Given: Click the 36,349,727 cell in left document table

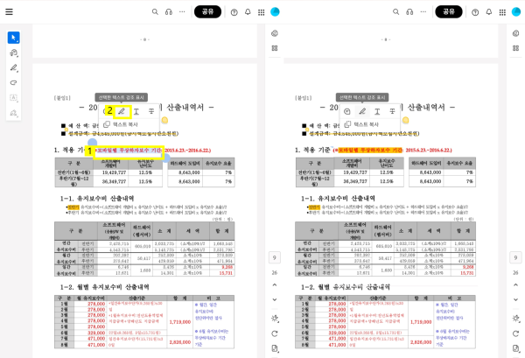Looking at the screenshot, I should tap(114, 181).
